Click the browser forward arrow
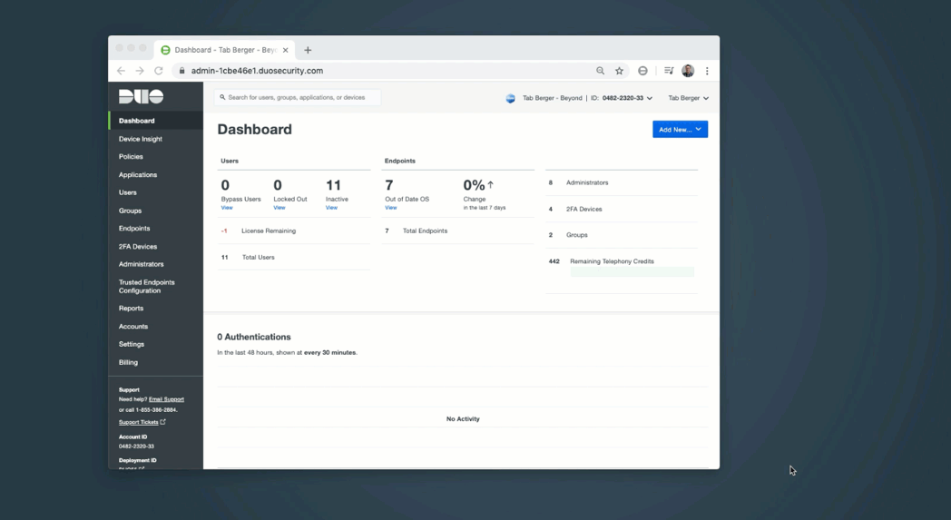The height and width of the screenshot is (520, 951). pos(140,71)
